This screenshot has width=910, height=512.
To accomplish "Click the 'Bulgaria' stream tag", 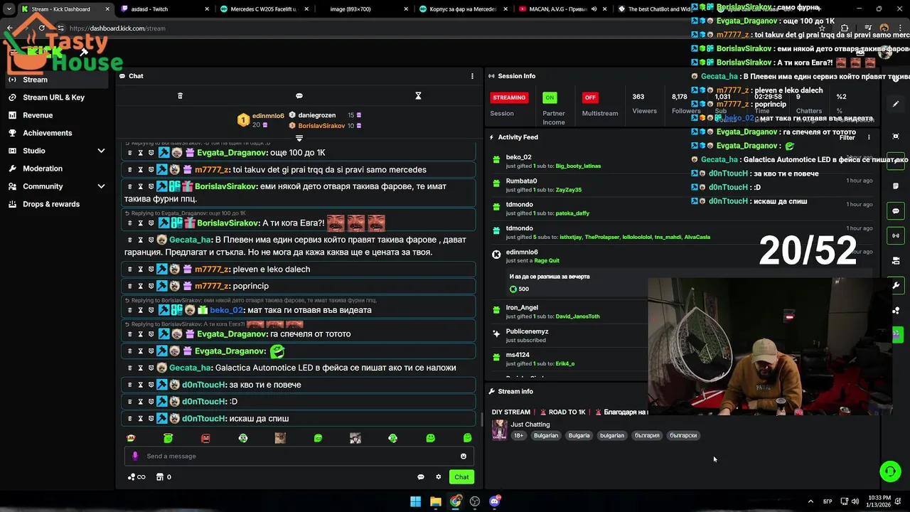I will (579, 435).
